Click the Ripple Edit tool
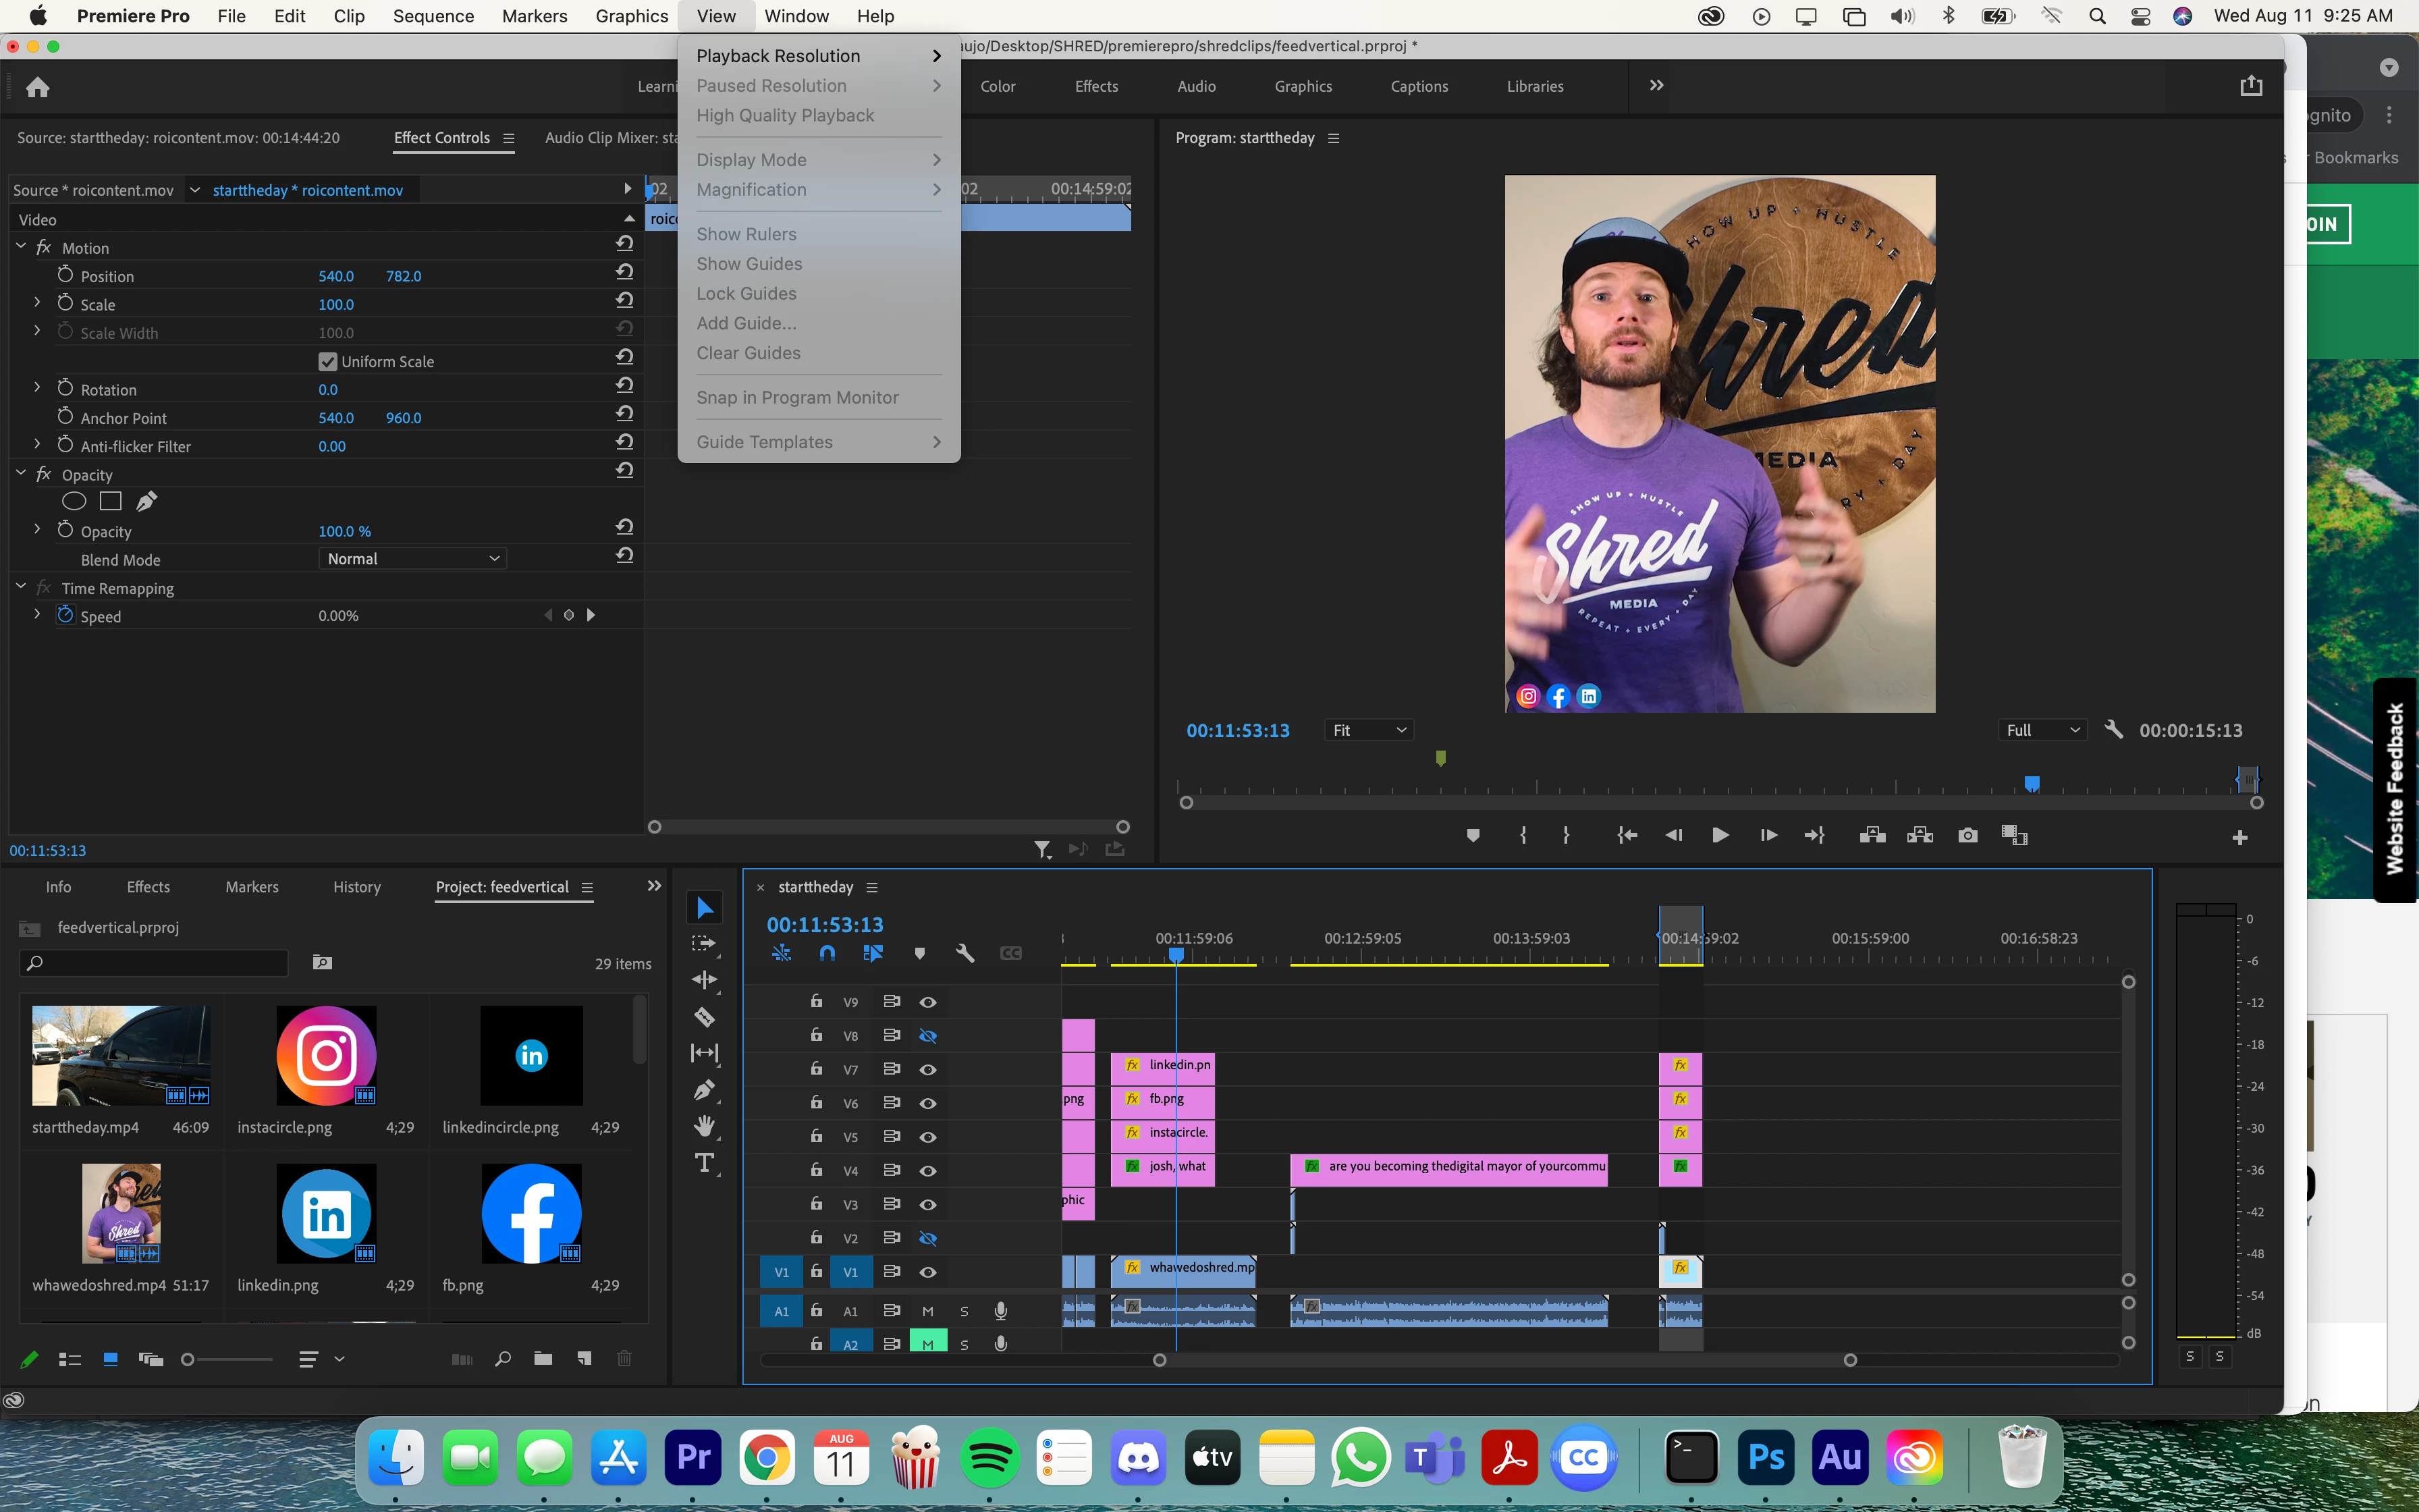Viewport: 2419px width, 1512px height. (705, 980)
